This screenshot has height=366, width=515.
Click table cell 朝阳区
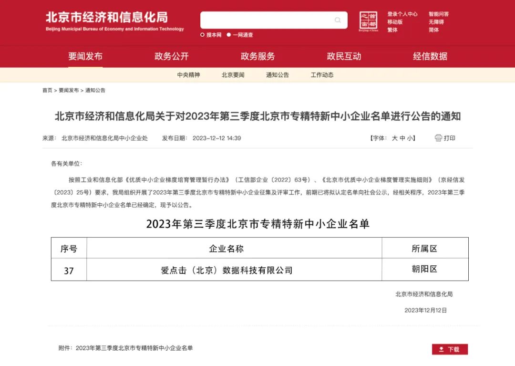coord(424,269)
